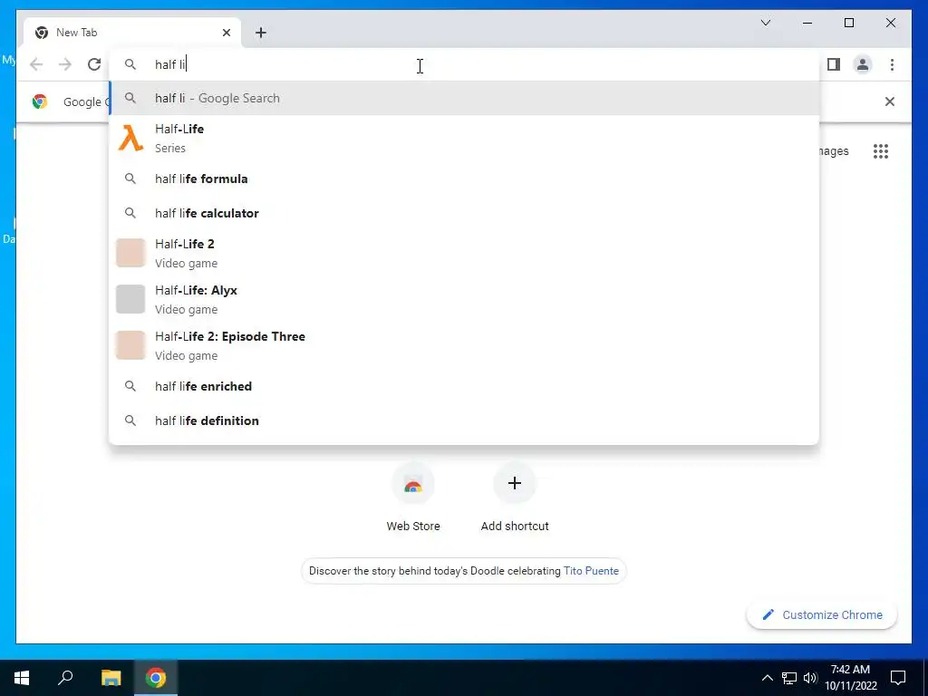Click the forward navigation arrow
The width and height of the screenshot is (928, 696).
(x=65, y=64)
